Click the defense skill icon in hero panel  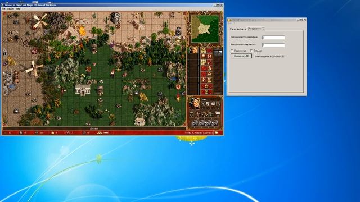tap(208, 104)
